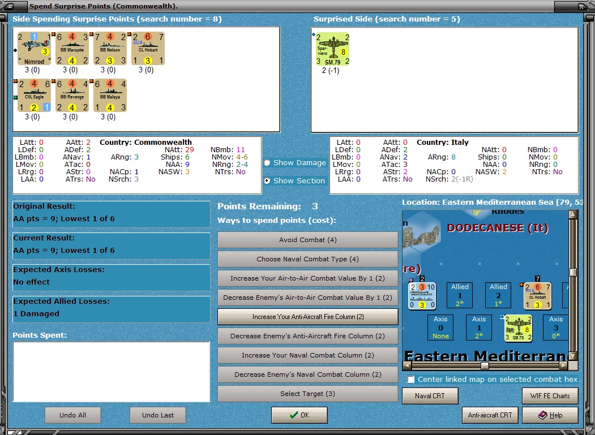
Task: Click the Country: Italy label
Action: (x=443, y=142)
